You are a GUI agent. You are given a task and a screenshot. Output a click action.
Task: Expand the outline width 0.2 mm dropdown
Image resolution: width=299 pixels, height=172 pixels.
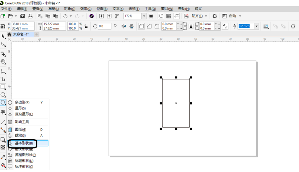(x=256, y=26)
